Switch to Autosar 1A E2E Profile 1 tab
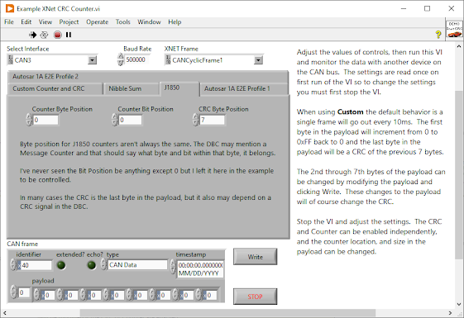This screenshot has height=318, width=464. click(244, 88)
